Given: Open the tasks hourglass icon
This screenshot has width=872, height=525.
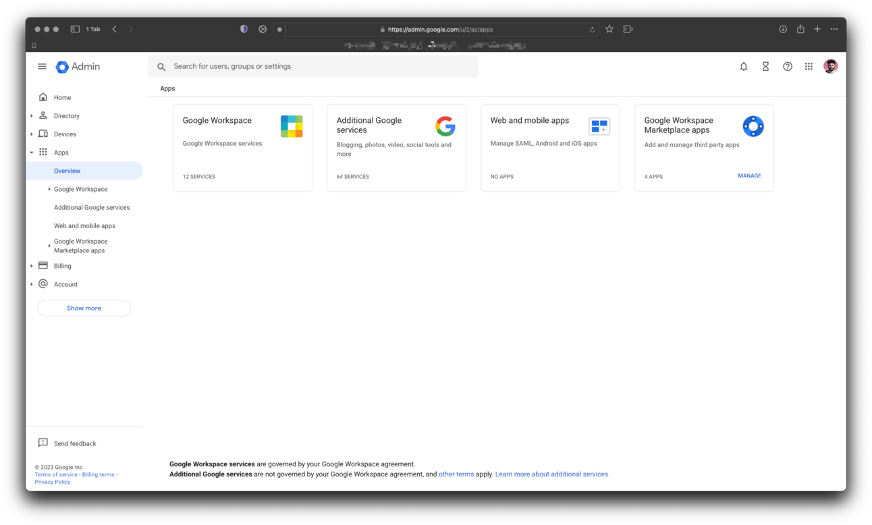Looking at the screenshot, I should click(x=765, y=67).
